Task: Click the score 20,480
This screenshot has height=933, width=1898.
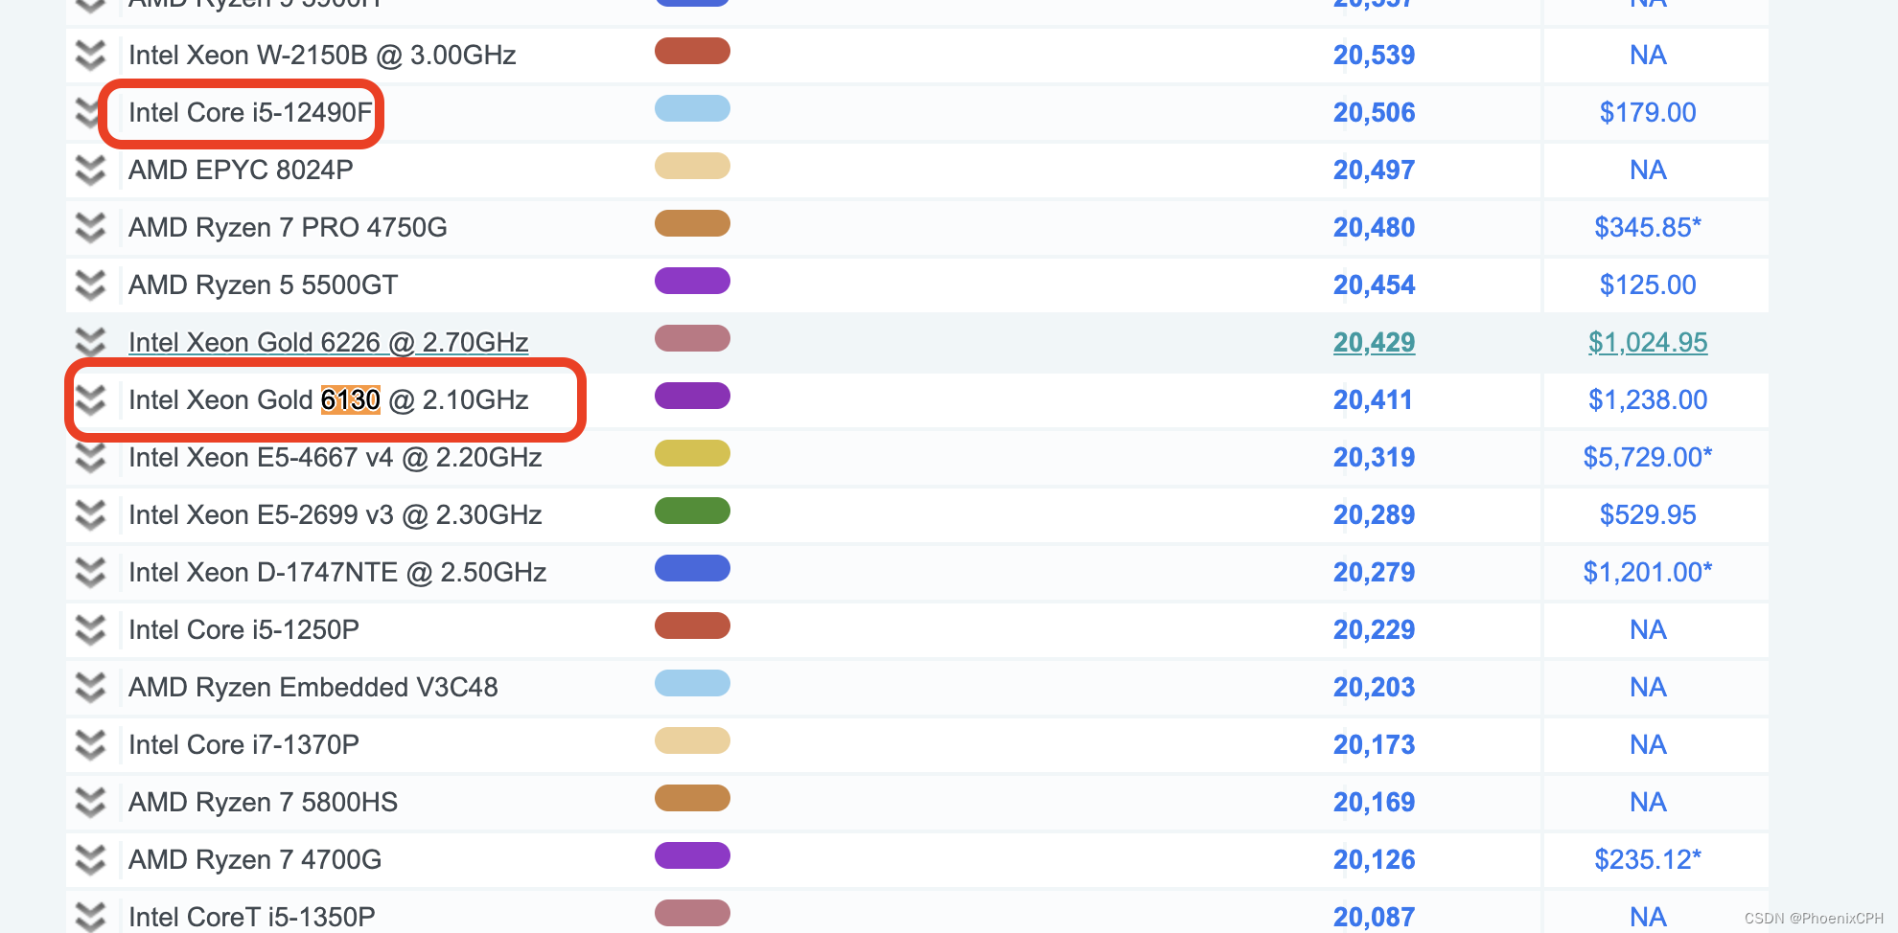Action: 1374,228
